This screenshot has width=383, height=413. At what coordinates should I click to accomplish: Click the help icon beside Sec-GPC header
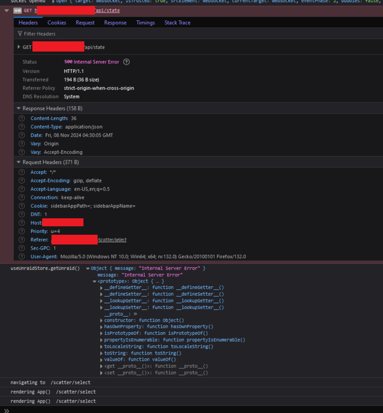[x=22, y=248]
